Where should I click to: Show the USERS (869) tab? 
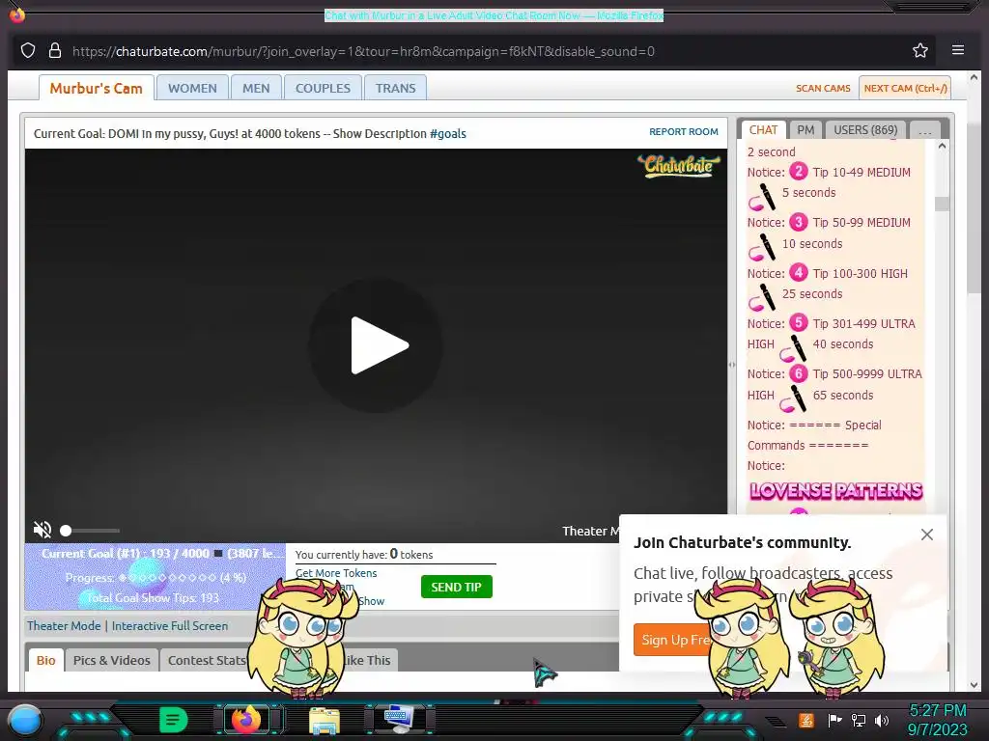click(x=865, y=130)
